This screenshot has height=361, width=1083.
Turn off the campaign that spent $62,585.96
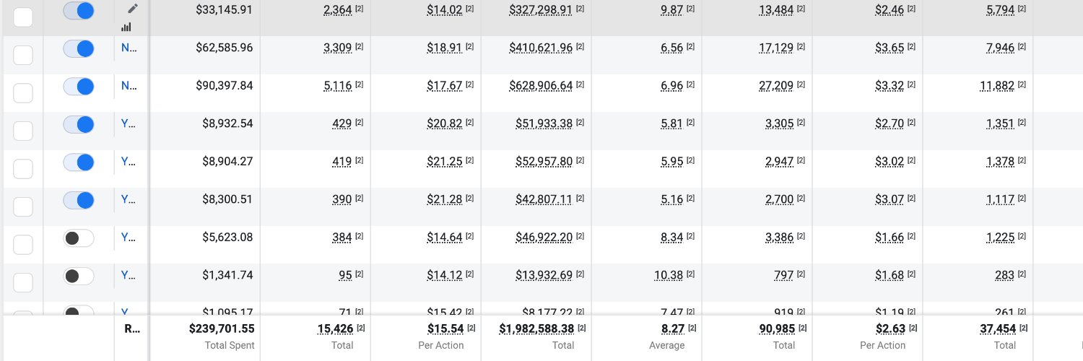pos(79,48)
